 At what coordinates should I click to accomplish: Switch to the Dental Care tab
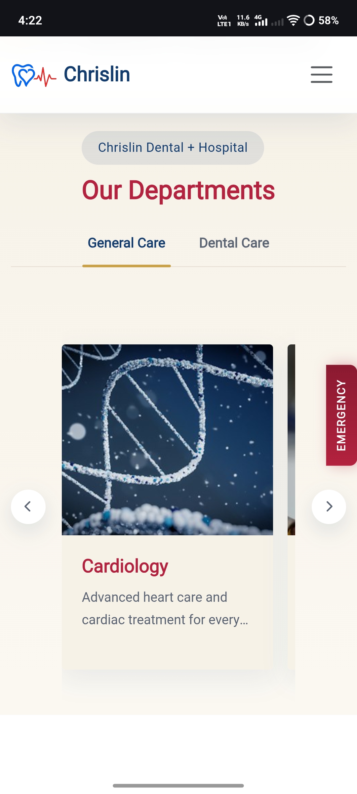pos(234,243)
